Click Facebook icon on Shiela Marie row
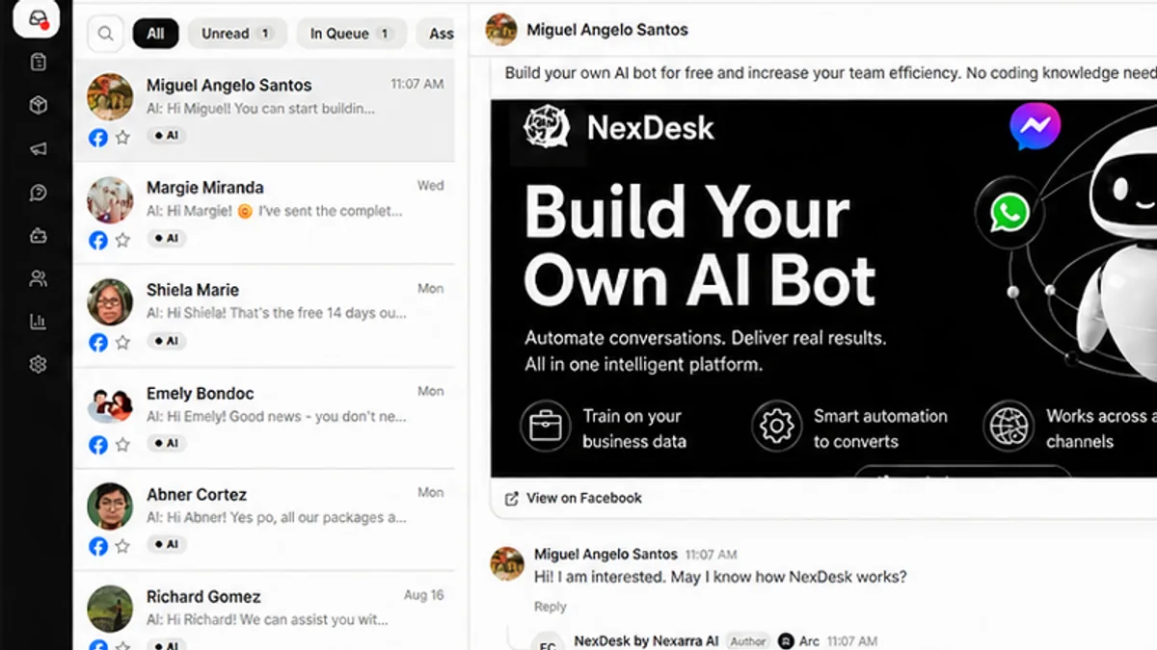 [x=97, y=342]
